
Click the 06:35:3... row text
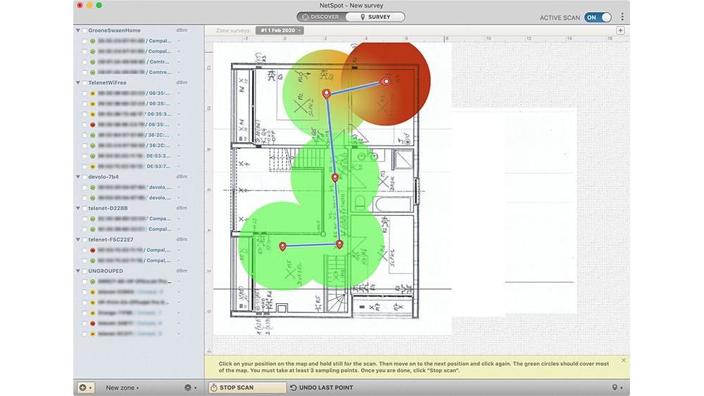[134, 115]
